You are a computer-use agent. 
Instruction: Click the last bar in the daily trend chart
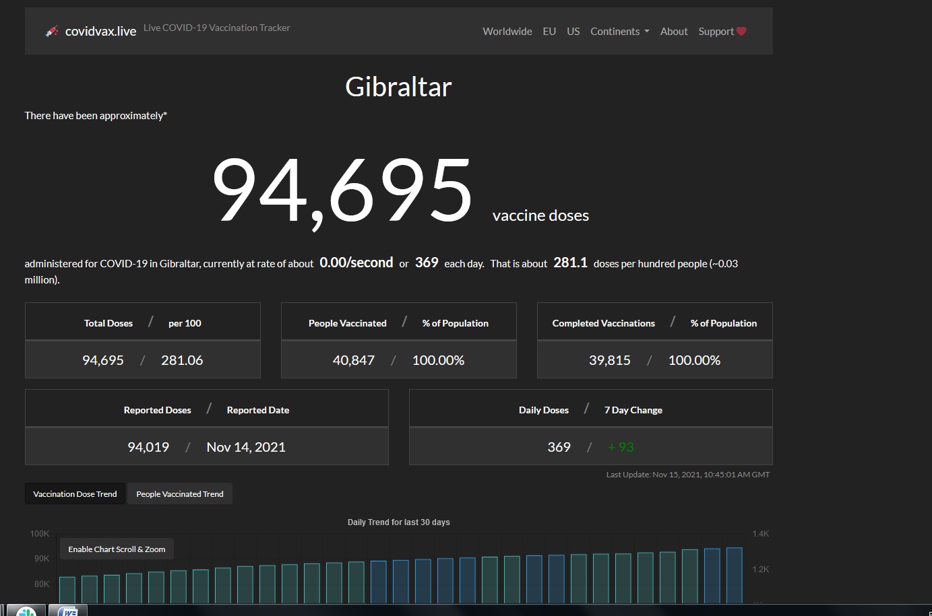pyautogui.click(x=734, y=576)
